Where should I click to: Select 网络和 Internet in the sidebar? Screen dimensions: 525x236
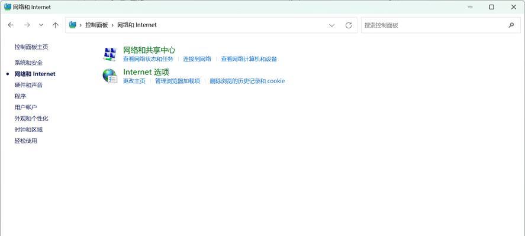[x=35, y=74]
